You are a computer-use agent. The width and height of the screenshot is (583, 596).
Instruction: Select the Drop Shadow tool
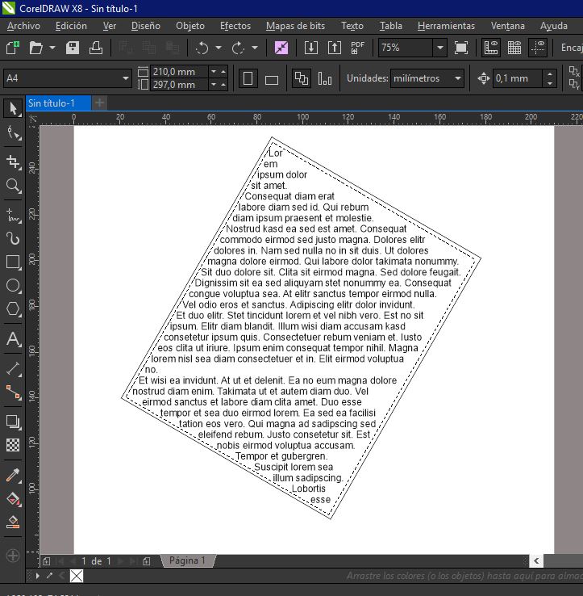[13, 422]
